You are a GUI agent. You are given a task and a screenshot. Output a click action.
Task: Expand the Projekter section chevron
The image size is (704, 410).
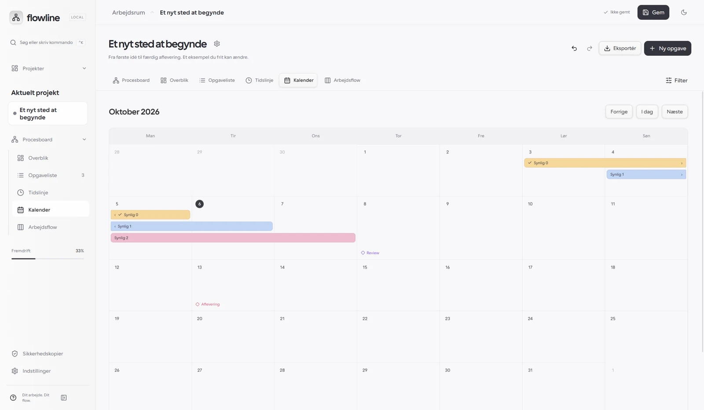pos(84,69)
